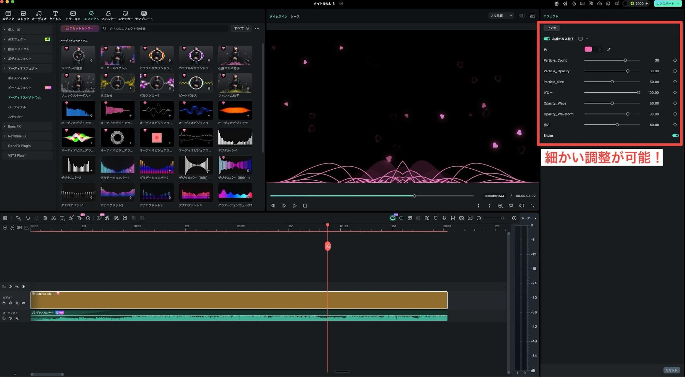
Task: Toggle the Shake switch off
Action: pos(675,136)
